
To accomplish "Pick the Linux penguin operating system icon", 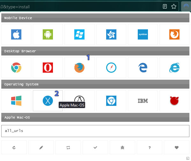I will 79,99.
